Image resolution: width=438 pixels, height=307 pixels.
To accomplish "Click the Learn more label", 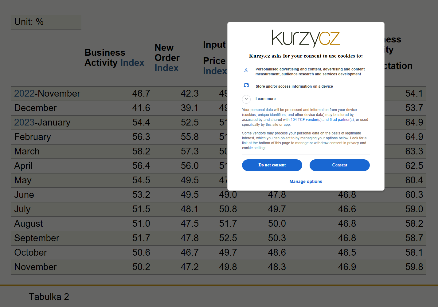I will pos(265,99).
